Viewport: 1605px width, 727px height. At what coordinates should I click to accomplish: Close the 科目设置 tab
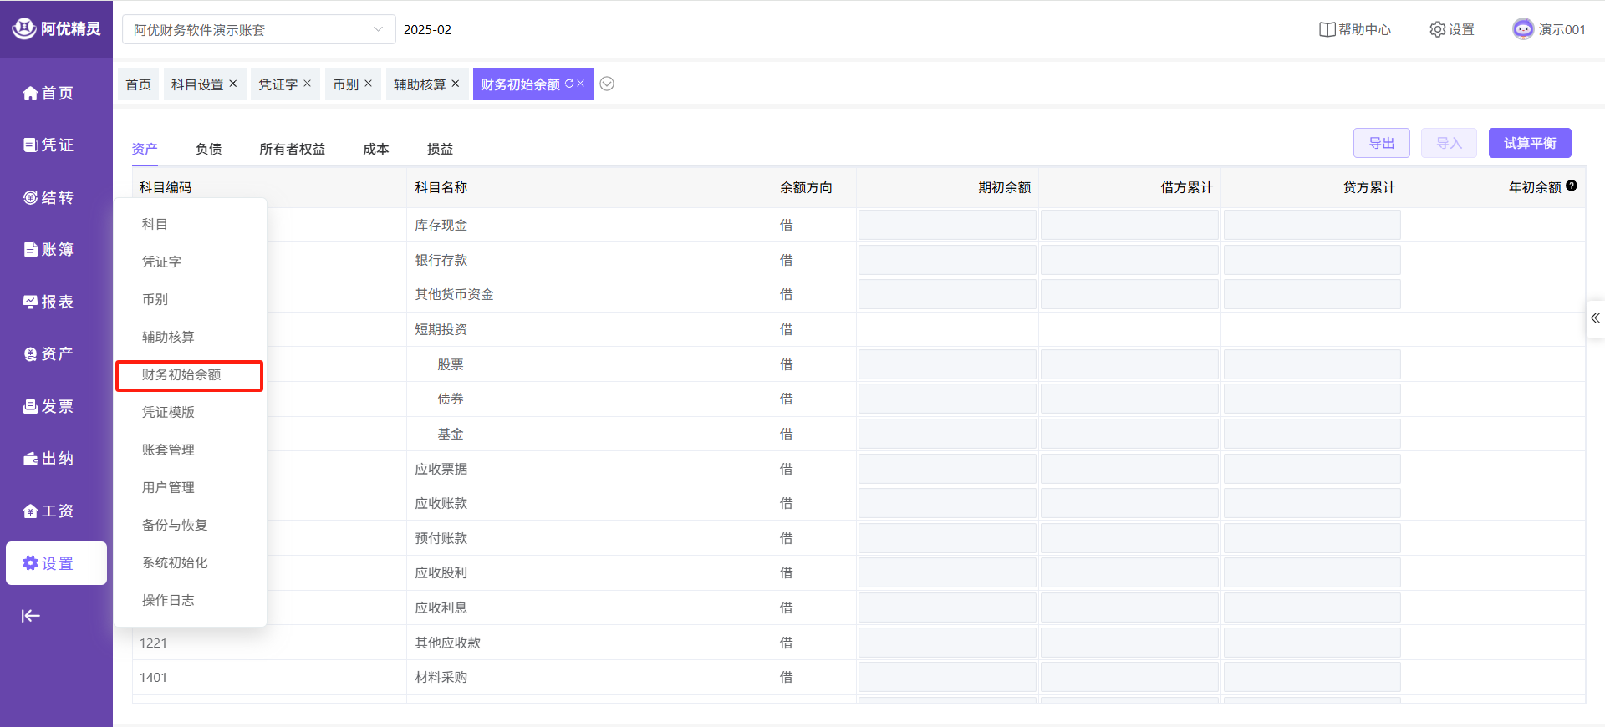233,84
